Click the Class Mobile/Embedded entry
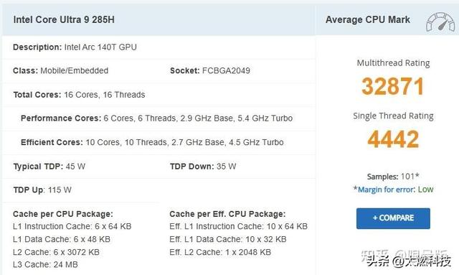Screen dimensions: 459x275 (x=60, y=70)
